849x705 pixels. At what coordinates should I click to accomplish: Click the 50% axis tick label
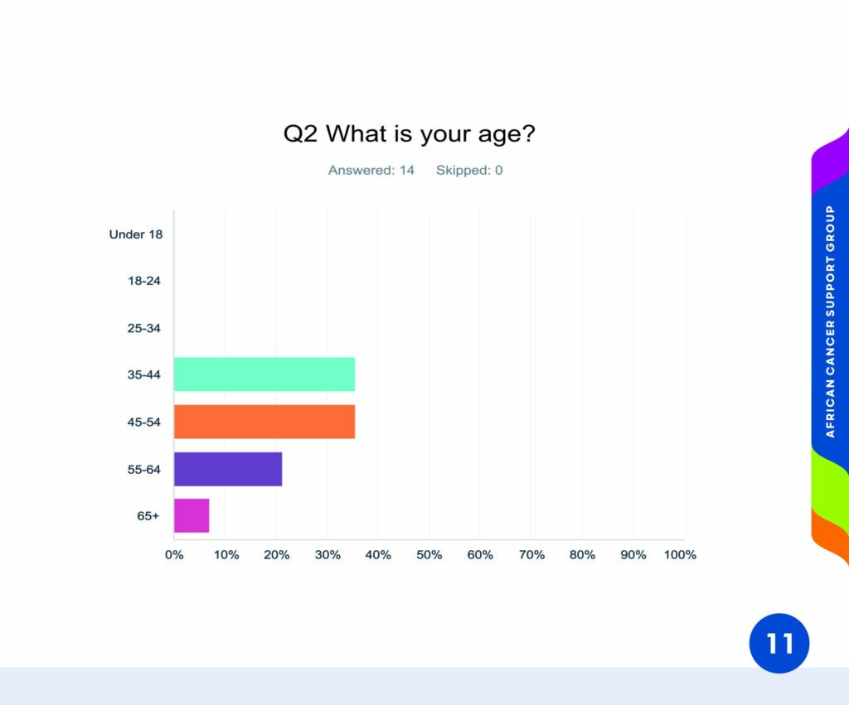click(x=429, y=554)
